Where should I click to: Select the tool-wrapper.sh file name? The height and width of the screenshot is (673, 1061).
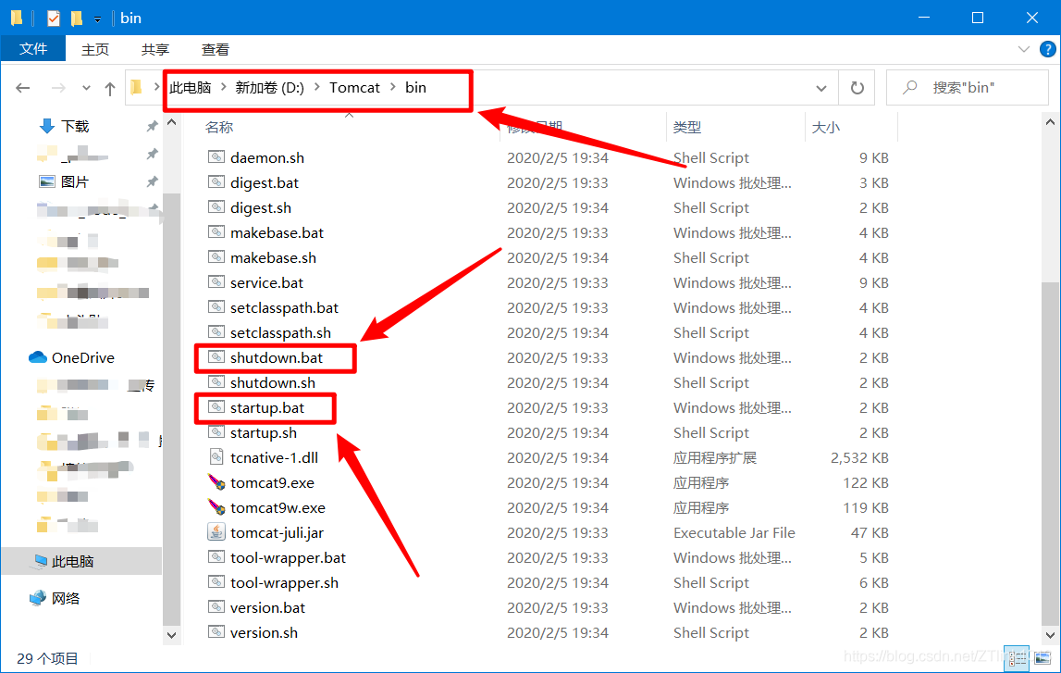coord(284,583)
